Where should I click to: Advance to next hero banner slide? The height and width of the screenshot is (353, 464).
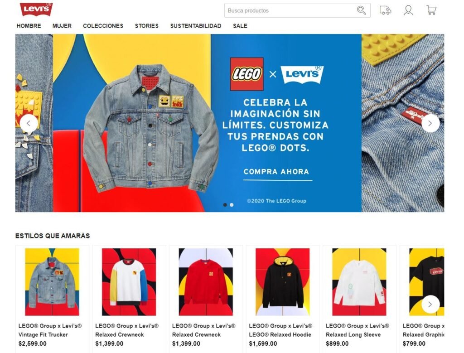click(x=430, y=123)
